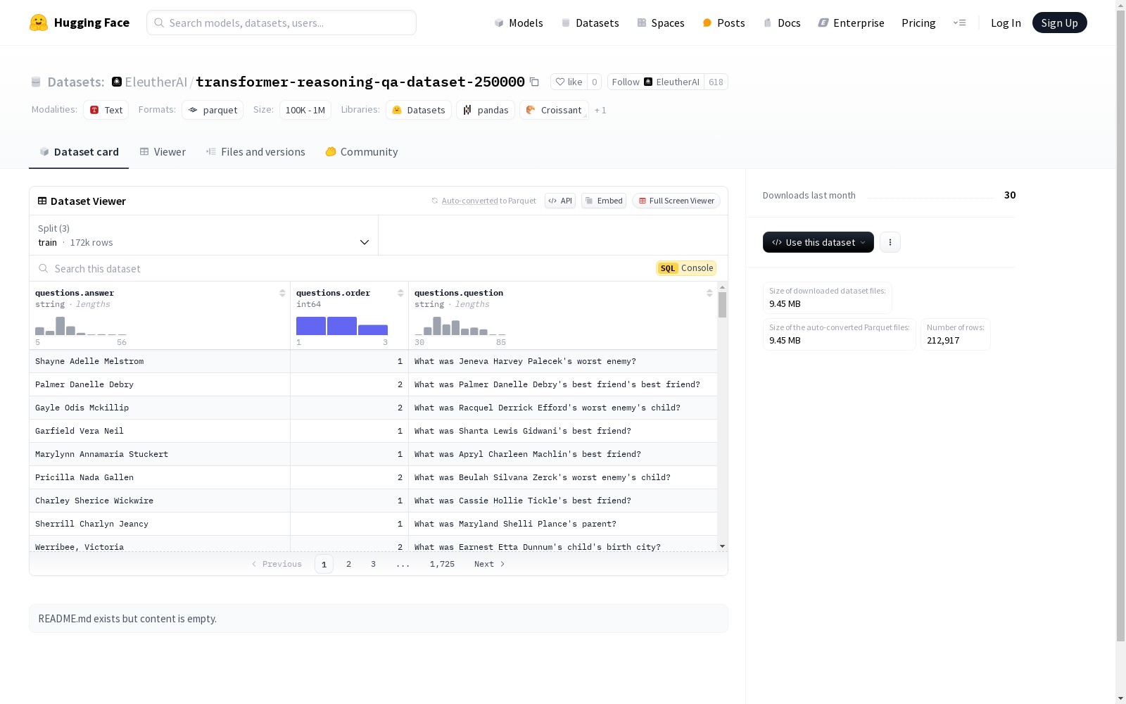Screen dimensions: 1126x704
Task: Select the Text modality tag
Action: click(106, 110)
